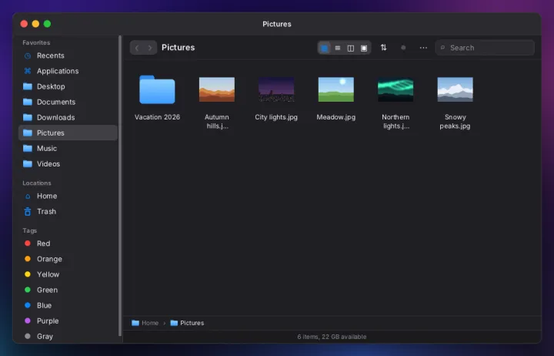Click the sidebar scrollbar
The height and width of the screenshot is (356, 554).
(x=120, y=186)
